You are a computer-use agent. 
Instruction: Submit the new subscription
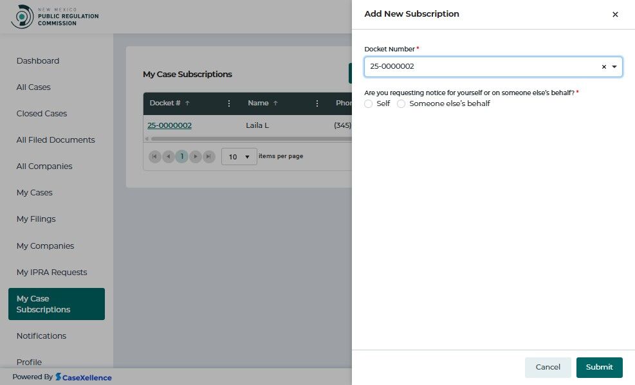coord(599,367)
